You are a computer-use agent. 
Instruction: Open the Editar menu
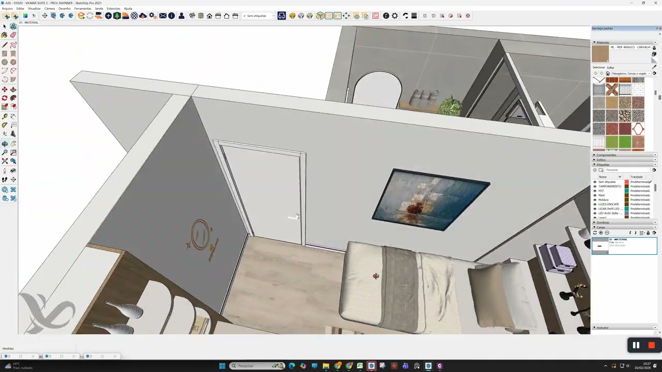[x=20, y=9]
